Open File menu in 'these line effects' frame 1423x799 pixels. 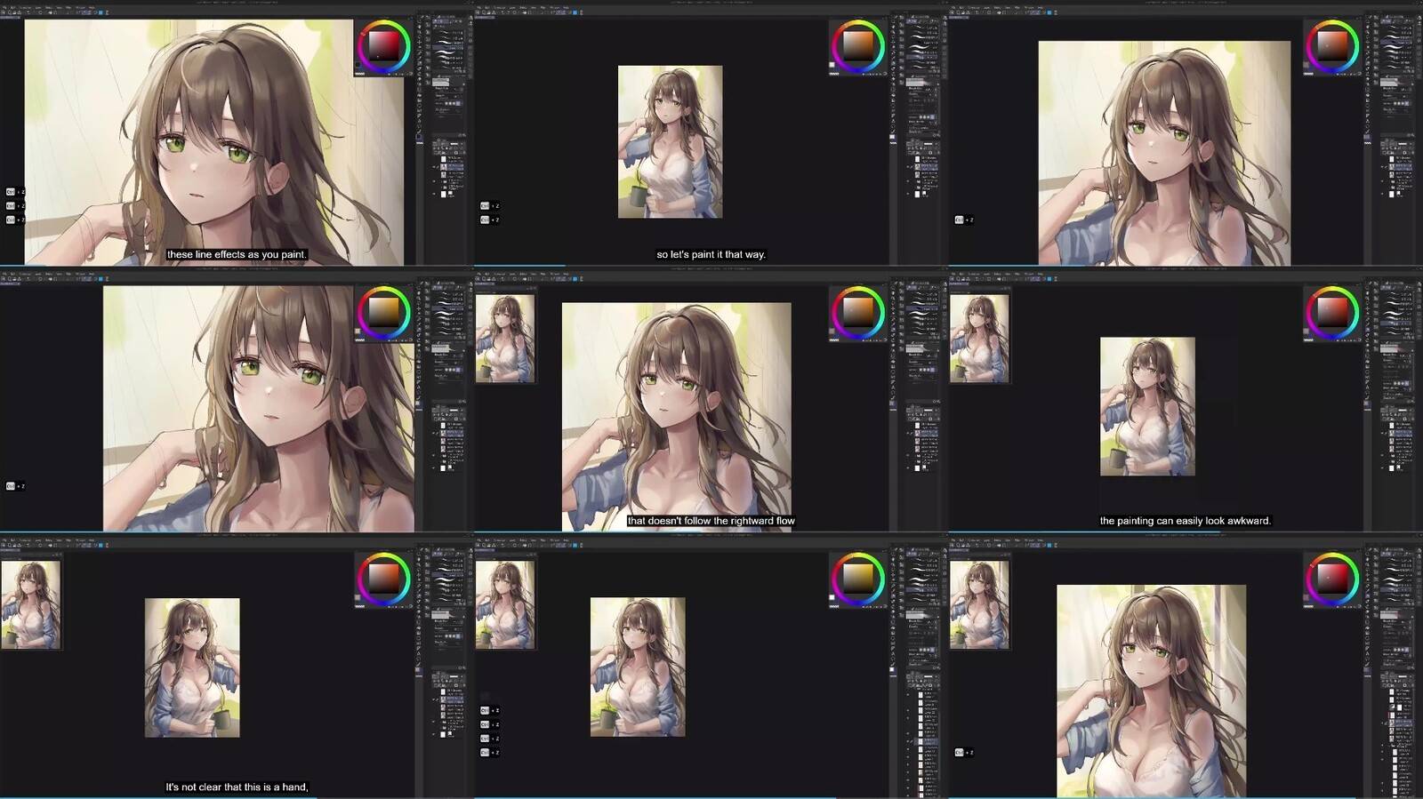click(4, 7)
